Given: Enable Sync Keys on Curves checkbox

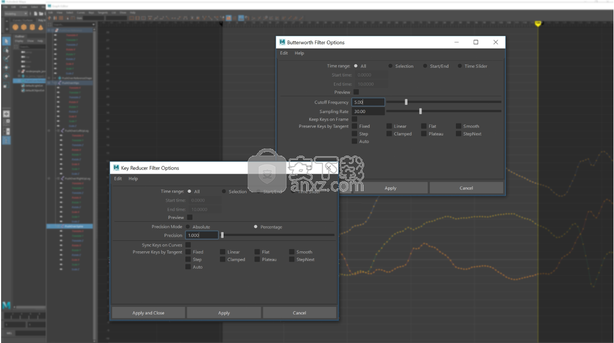Looking at the screenshot, I should tap(188, 245).
